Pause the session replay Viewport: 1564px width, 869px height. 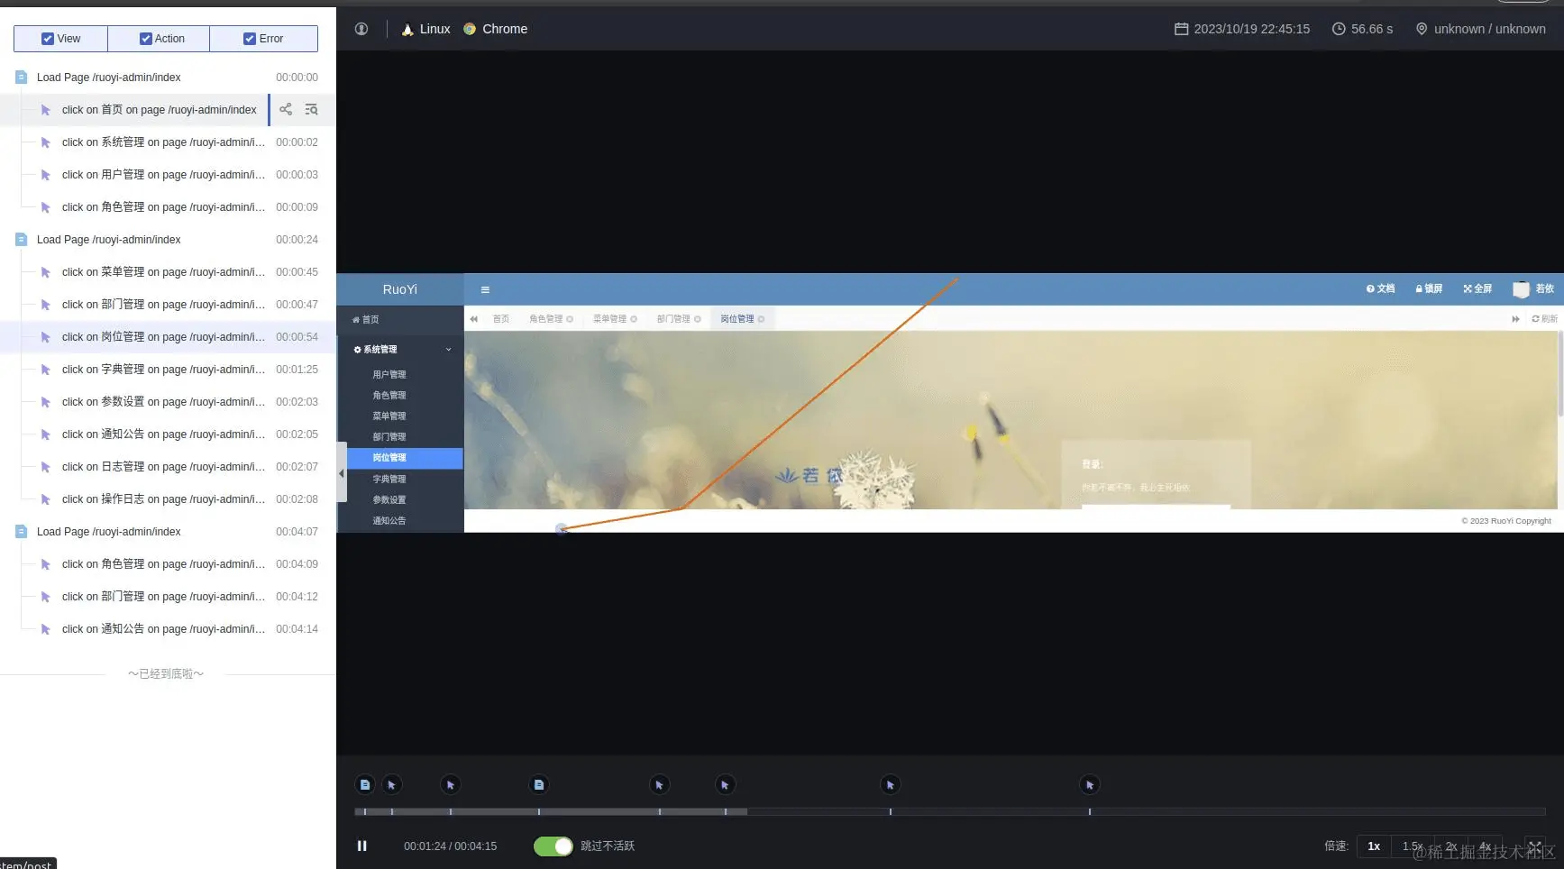(361, 846)
